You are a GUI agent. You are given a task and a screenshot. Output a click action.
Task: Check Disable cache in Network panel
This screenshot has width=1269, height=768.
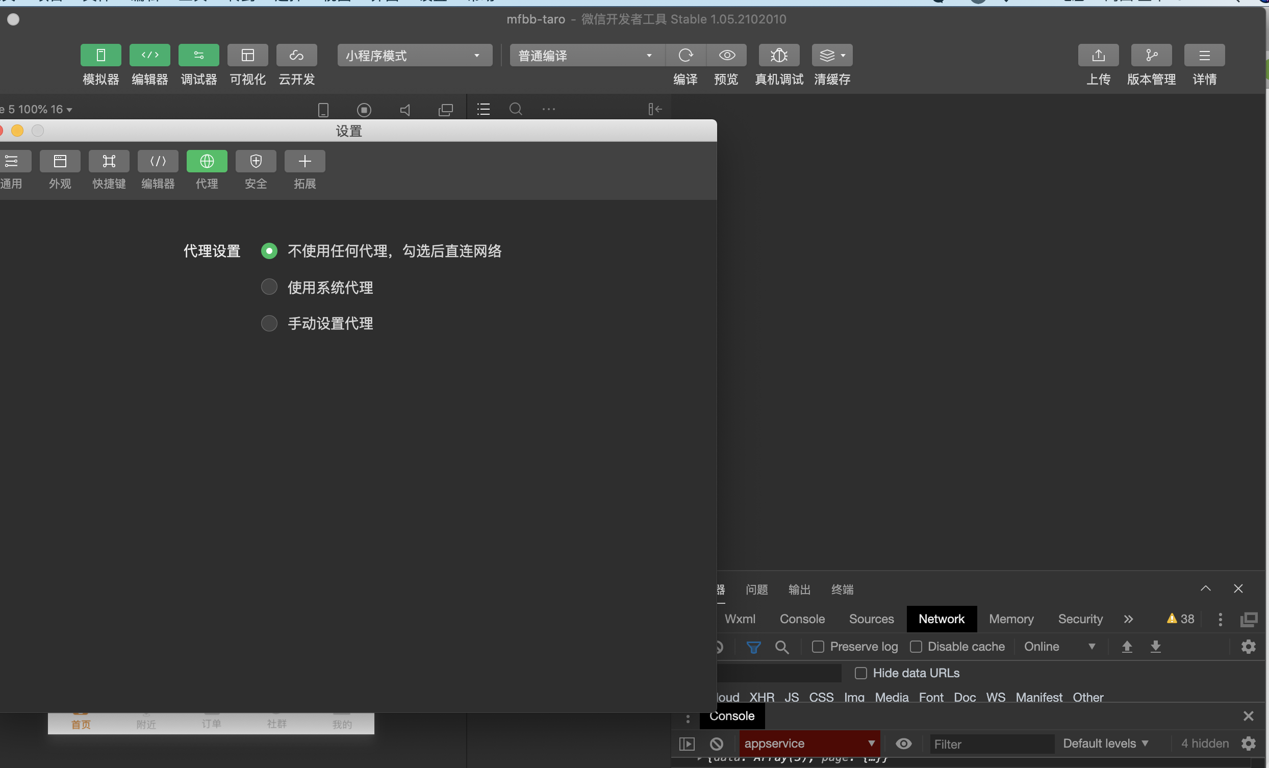tap(917, 647)
